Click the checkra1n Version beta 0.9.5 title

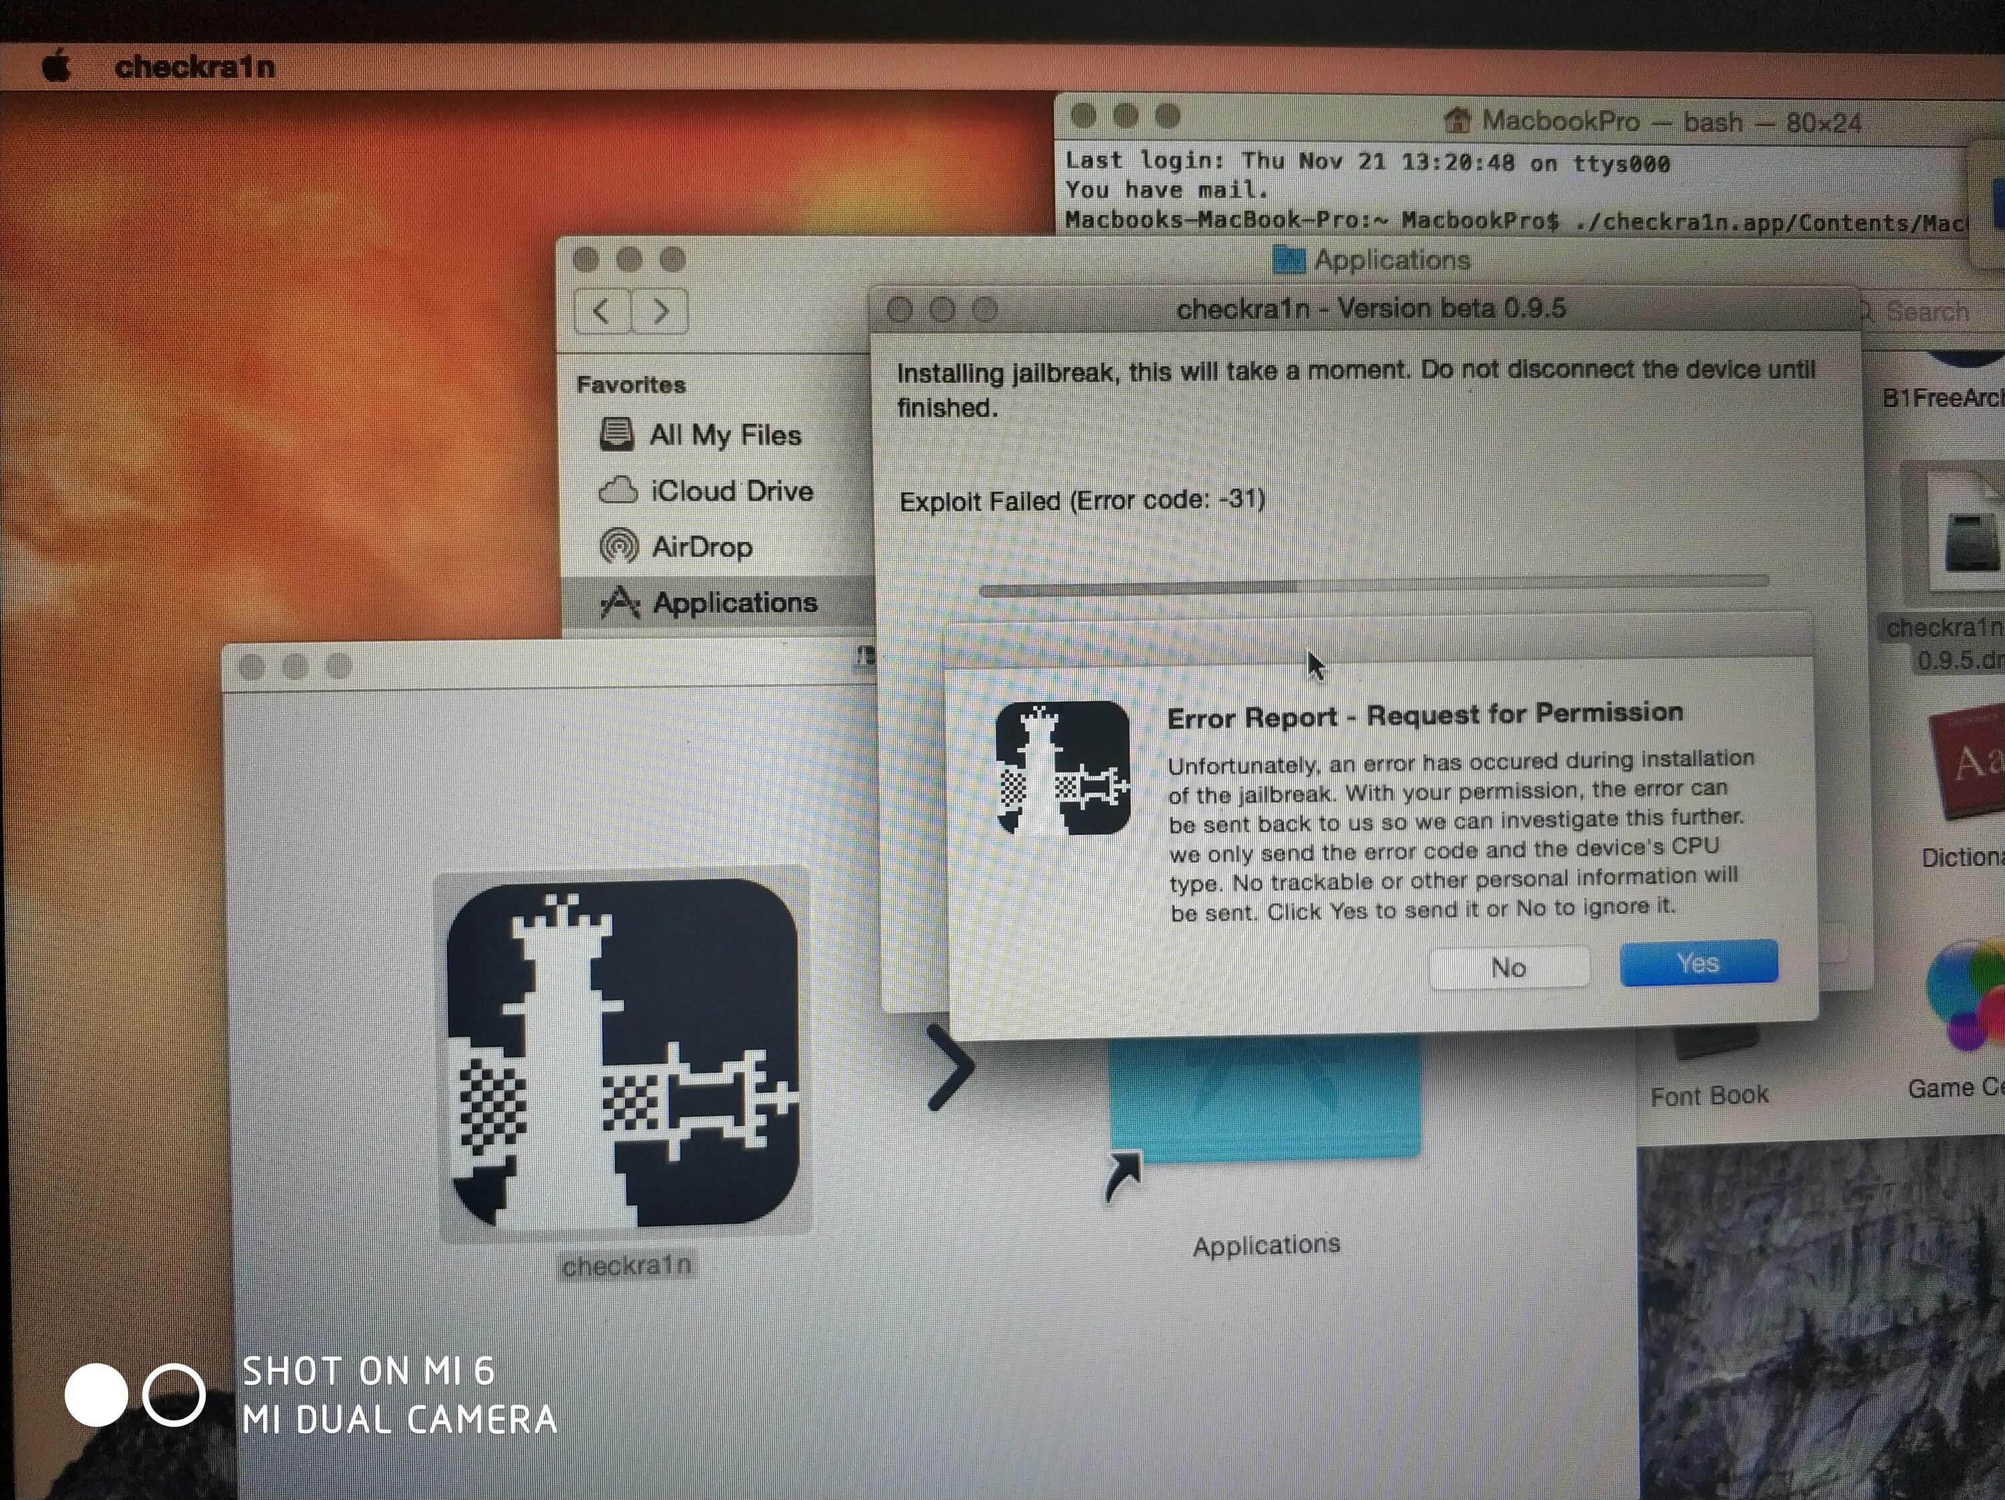[1371, 308]
